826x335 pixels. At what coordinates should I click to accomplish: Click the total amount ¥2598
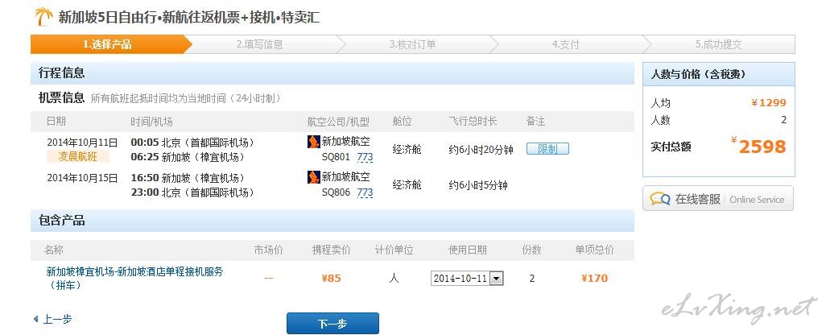758,146
